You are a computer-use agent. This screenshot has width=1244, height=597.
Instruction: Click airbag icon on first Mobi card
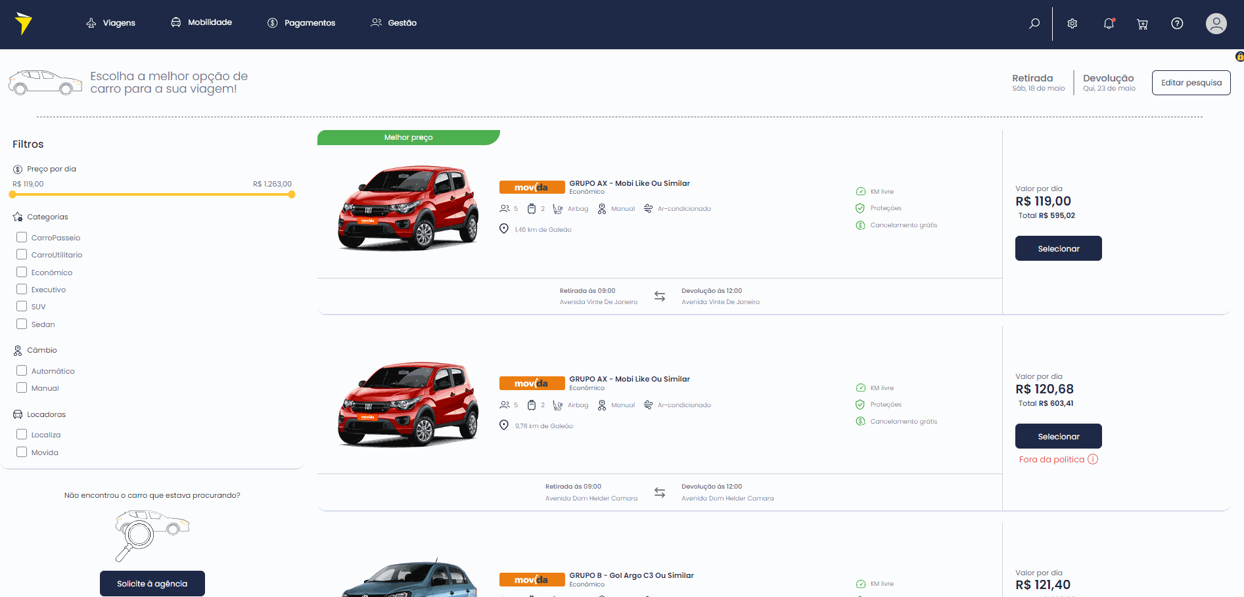click(x=558, y=209)
